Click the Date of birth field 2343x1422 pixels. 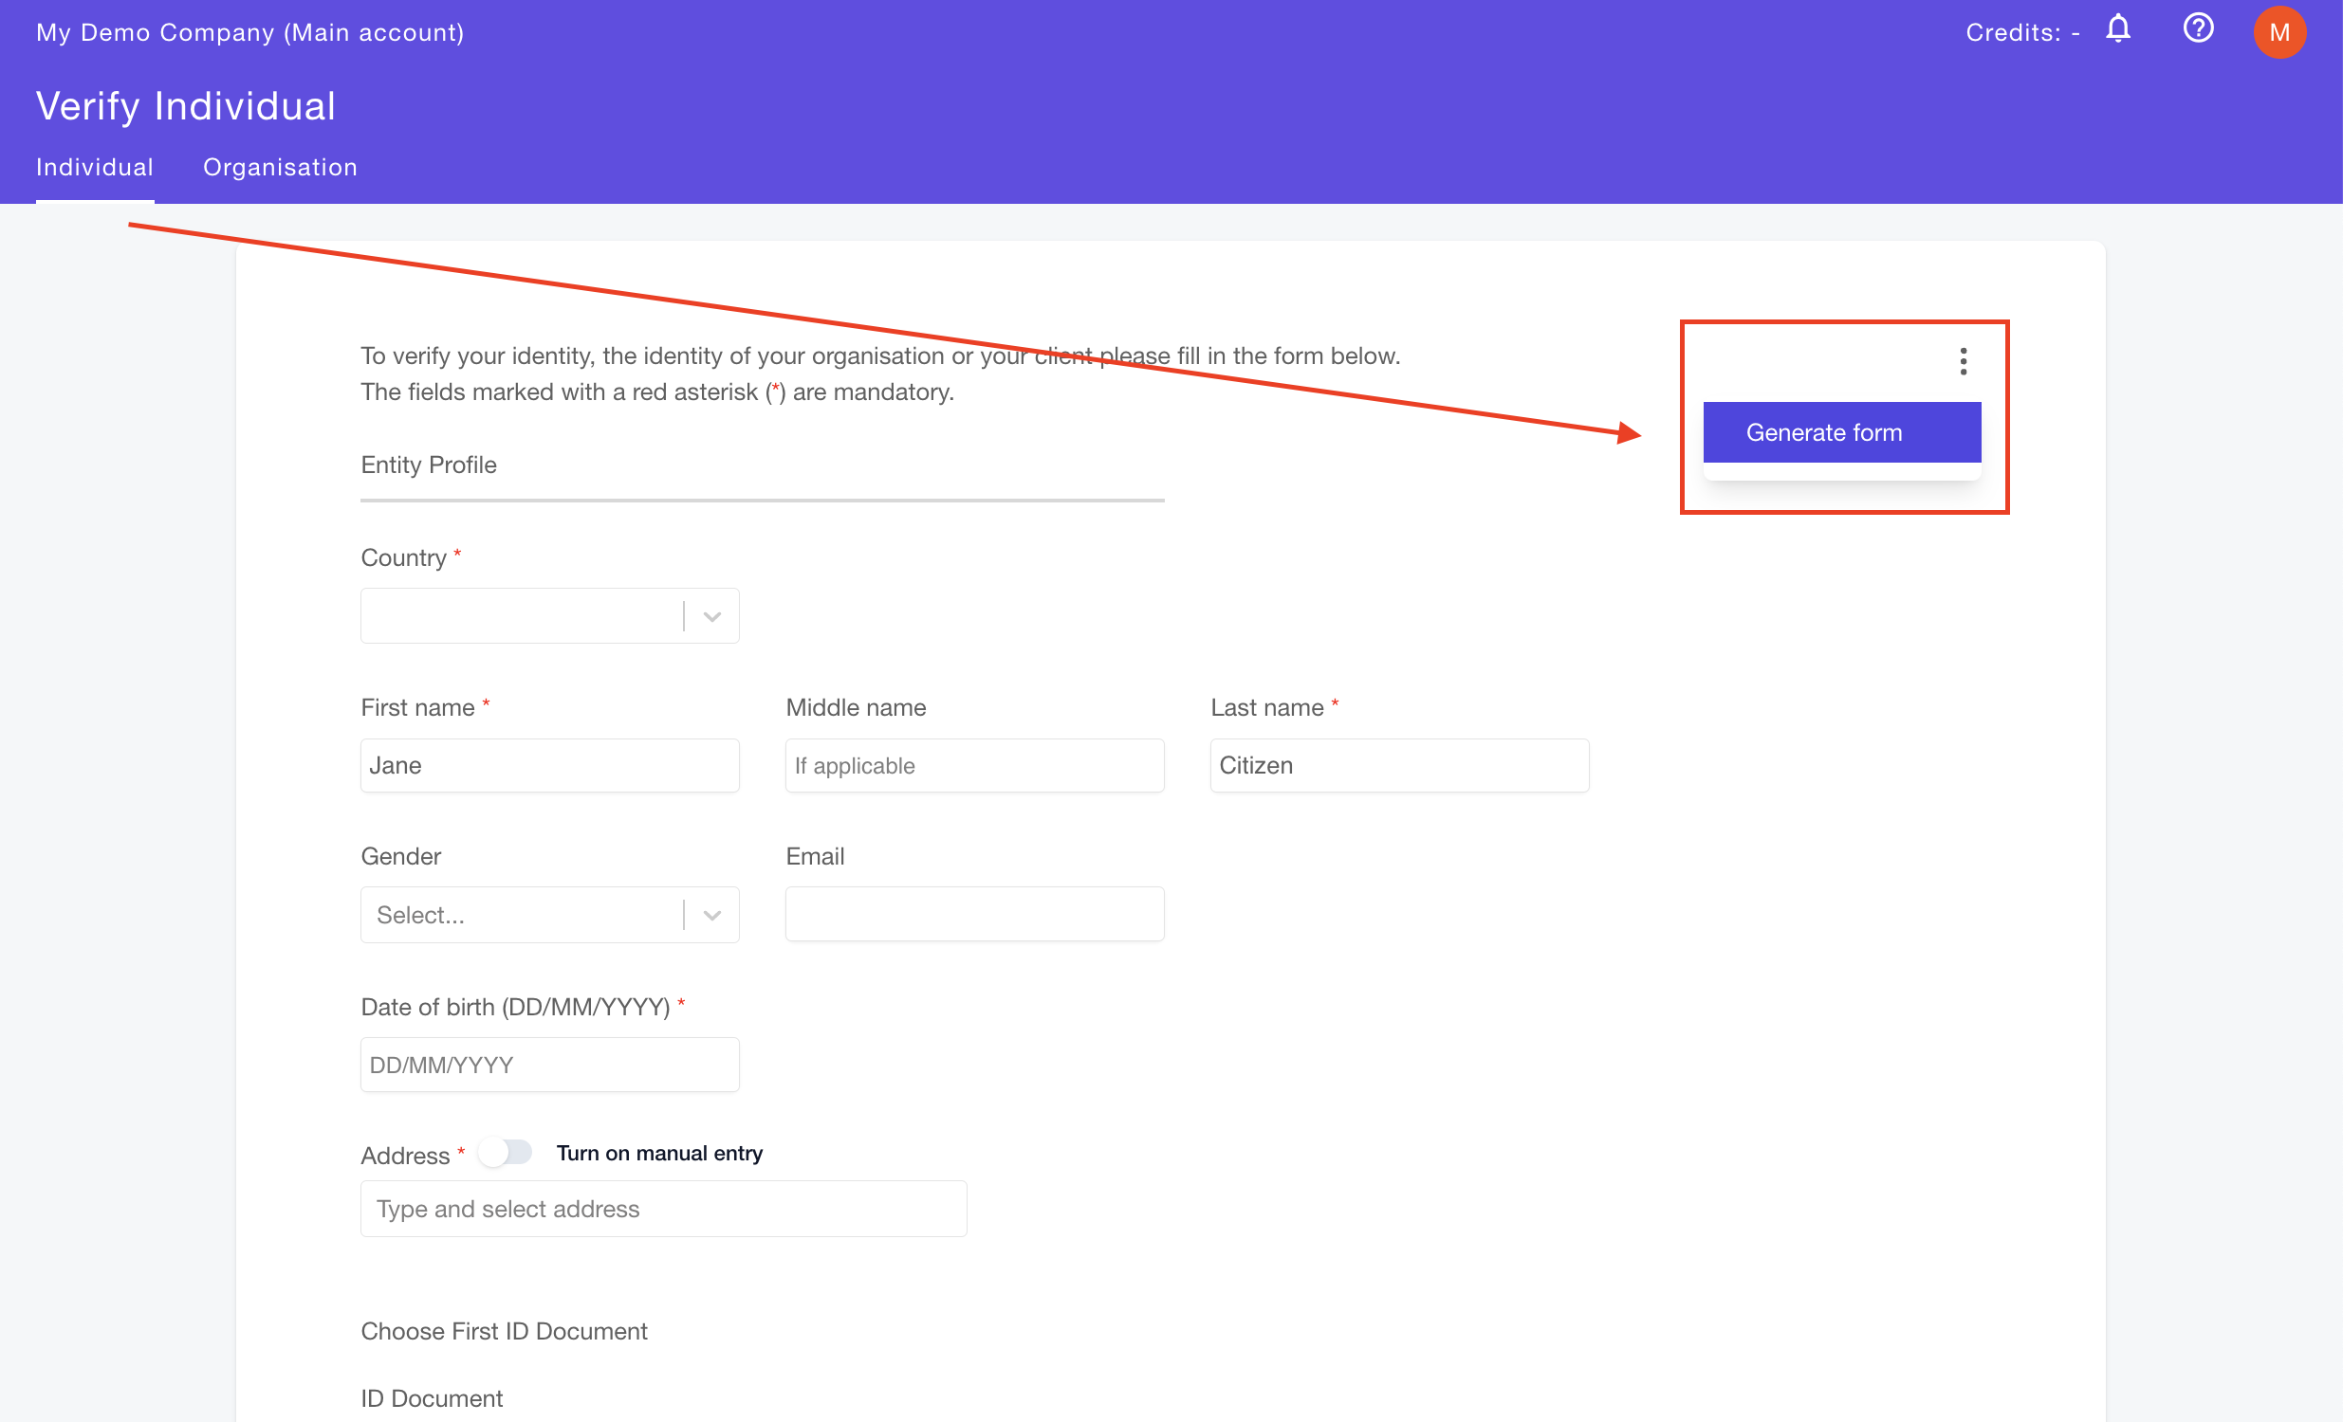tap(548, 1064)
